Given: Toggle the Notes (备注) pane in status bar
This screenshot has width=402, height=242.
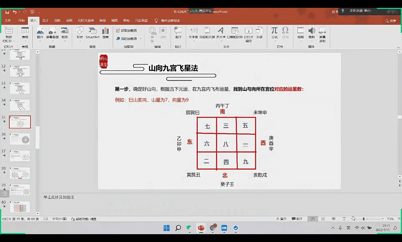Looking at the screenshot, I should pos(281,219).
